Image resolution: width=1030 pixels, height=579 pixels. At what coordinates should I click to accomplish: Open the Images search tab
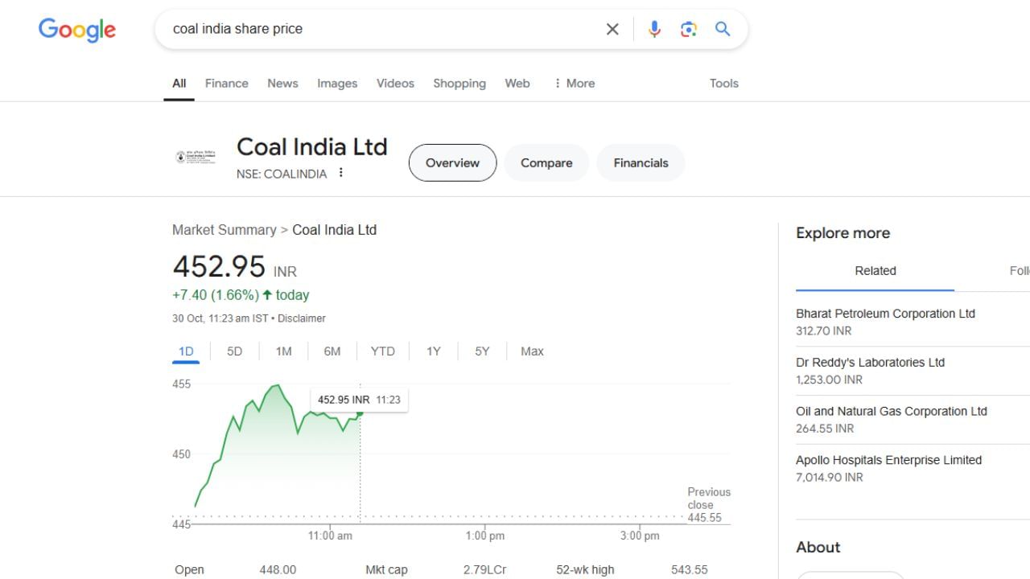click(337, 84)
